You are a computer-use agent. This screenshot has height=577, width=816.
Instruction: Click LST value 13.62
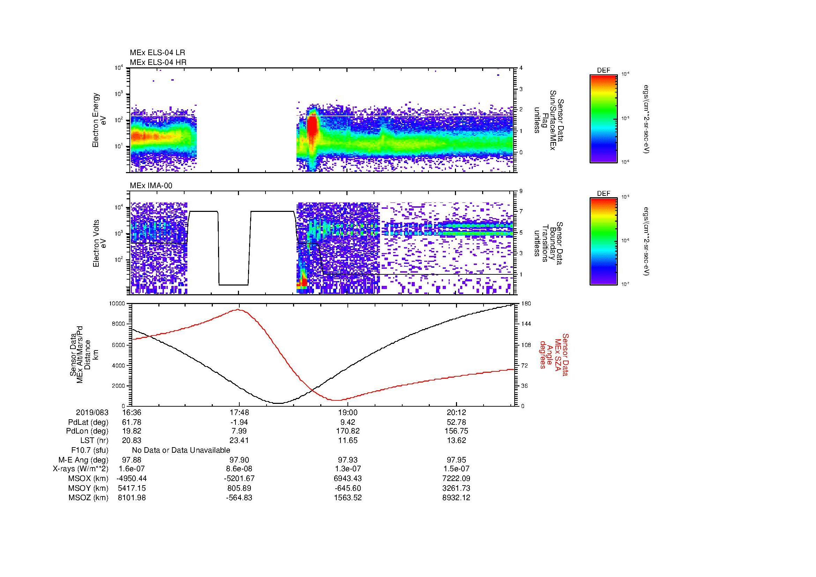coord(456,441)
